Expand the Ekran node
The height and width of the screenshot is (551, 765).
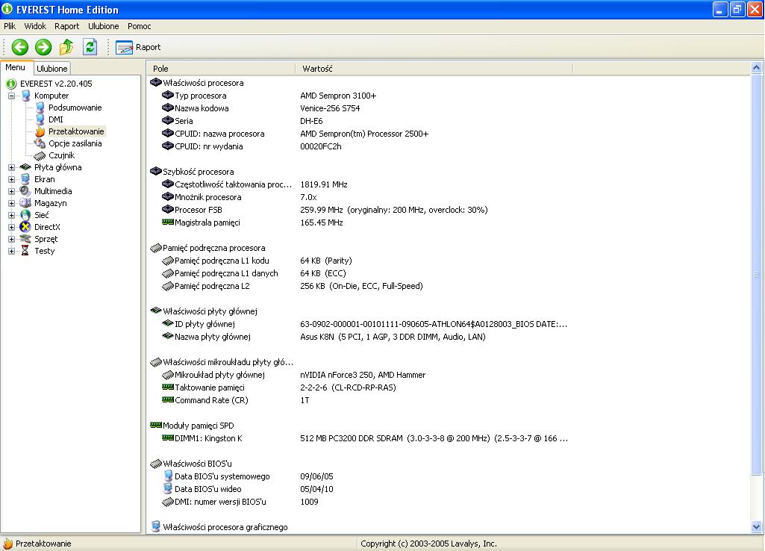(x=12, y=179)
